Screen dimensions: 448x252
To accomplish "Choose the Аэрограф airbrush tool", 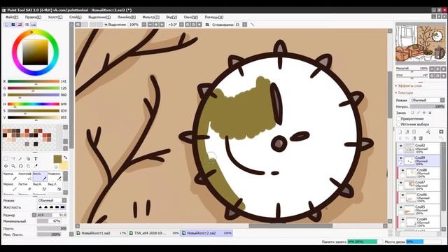I will click(25, 176).
